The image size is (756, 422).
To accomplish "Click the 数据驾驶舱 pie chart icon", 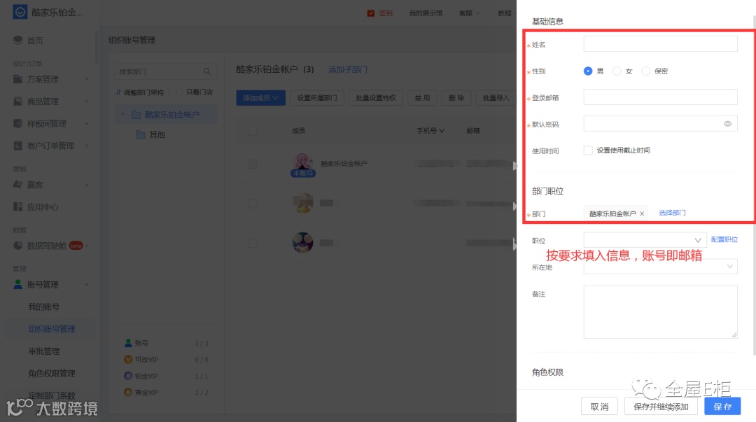I will (17, 246).
